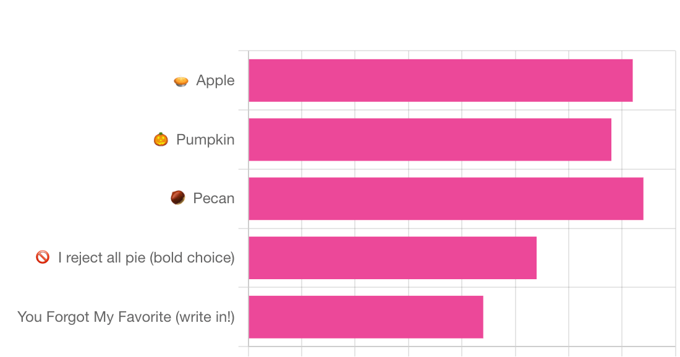Select the Pecan axis label
The height and width of the screenshot is (357, 680).
click(214, 198)
